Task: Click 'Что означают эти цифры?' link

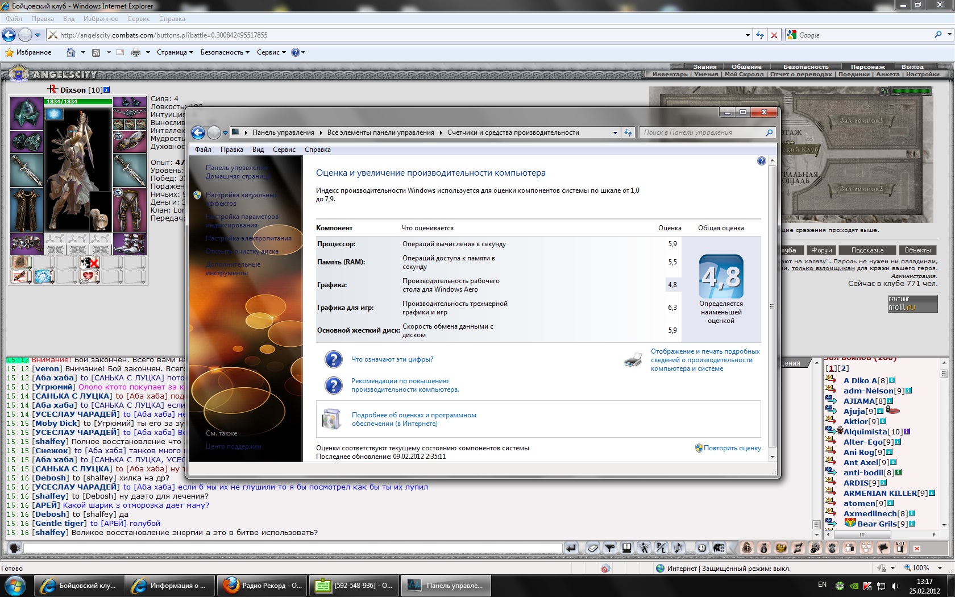Action: tap(392, 359)
